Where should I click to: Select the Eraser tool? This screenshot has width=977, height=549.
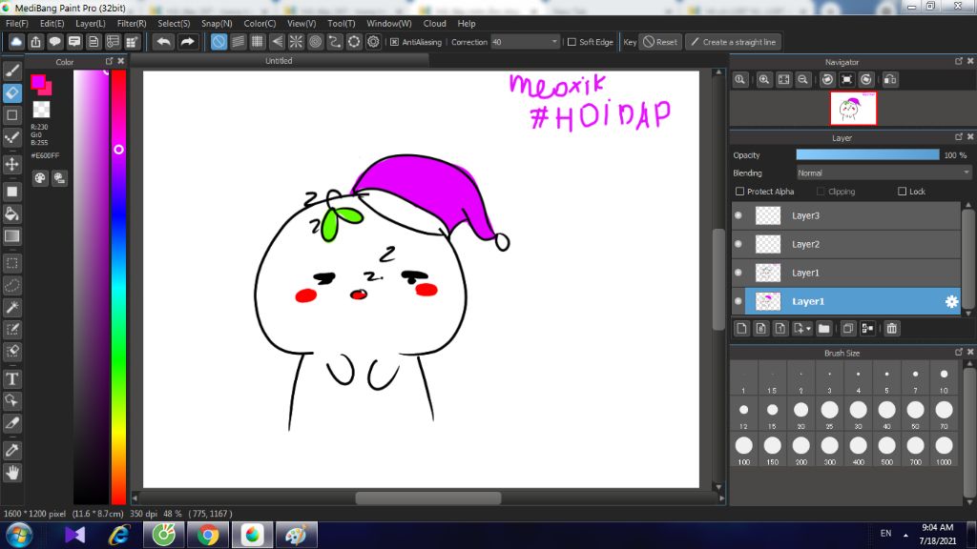[11, 92]
